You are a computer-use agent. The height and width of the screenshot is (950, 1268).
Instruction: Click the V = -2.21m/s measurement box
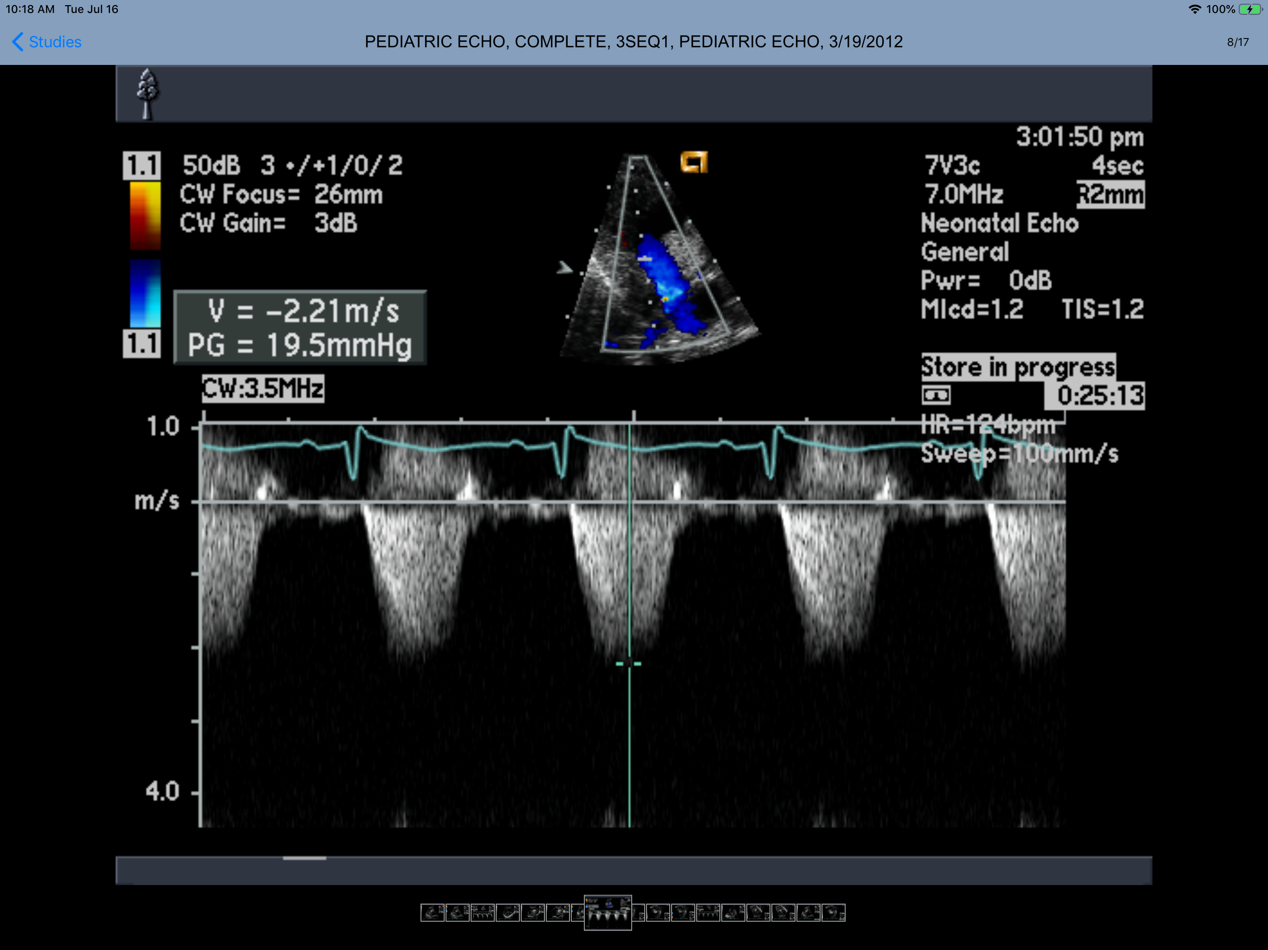(x=300, y=328)
